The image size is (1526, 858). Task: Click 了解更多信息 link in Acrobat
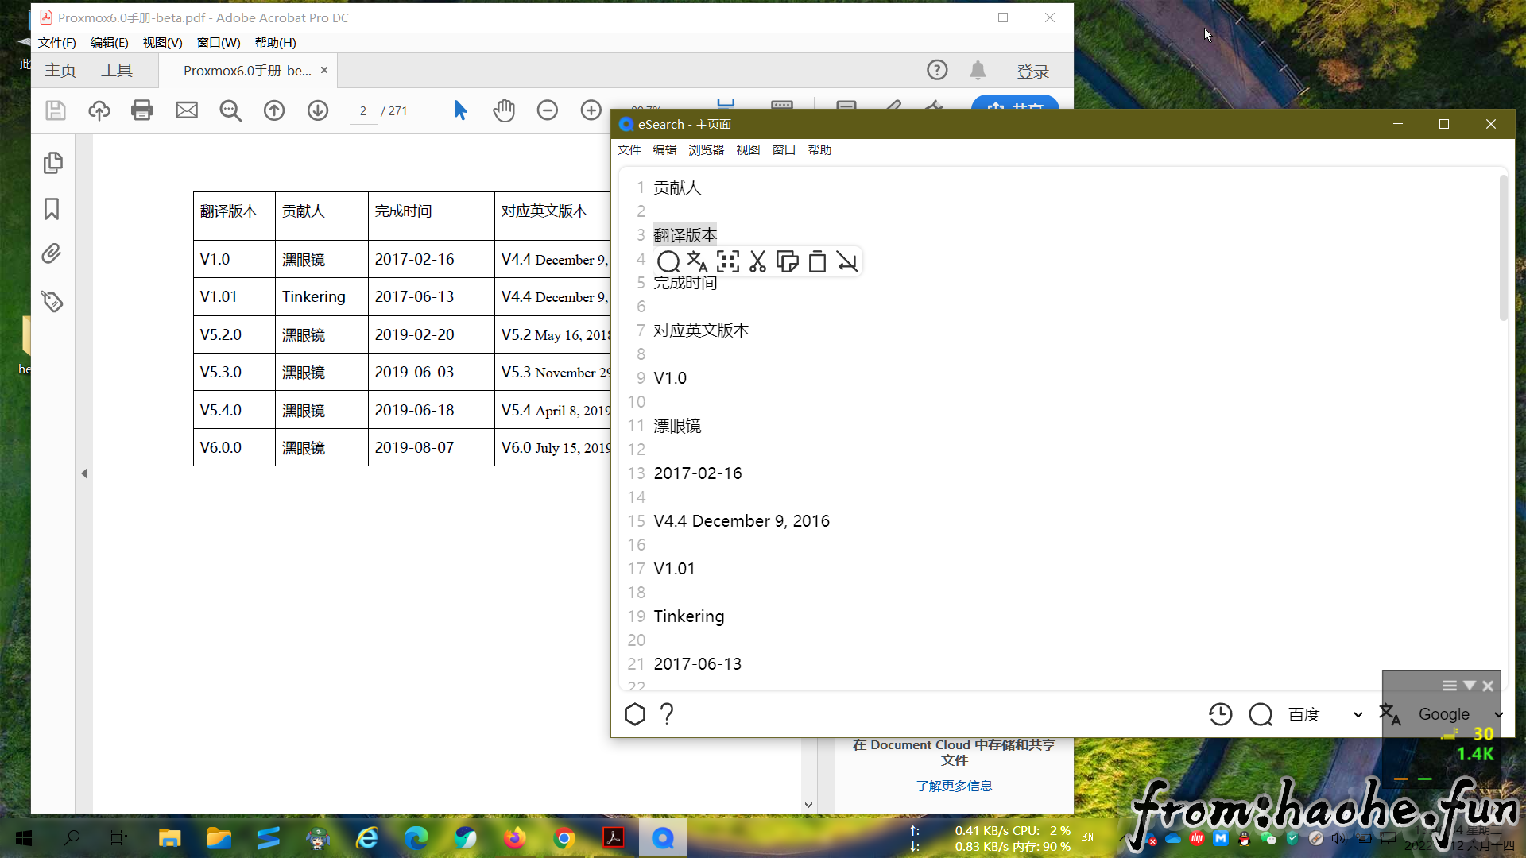(x=954, y=786)
